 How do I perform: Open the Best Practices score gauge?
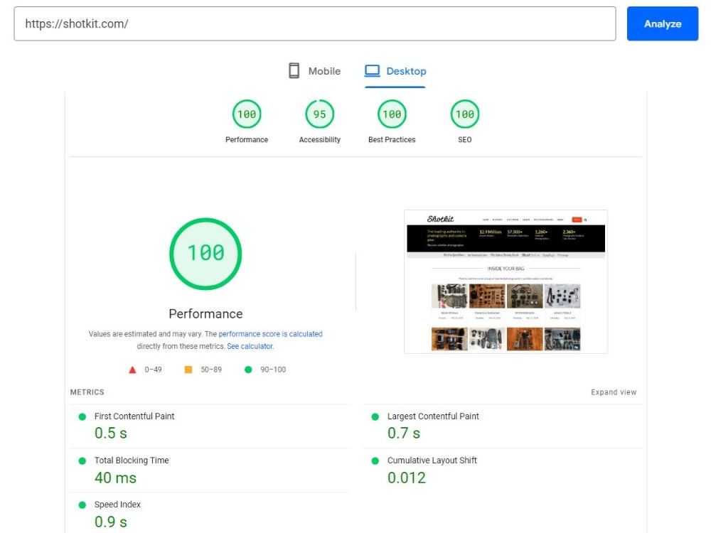392,114
